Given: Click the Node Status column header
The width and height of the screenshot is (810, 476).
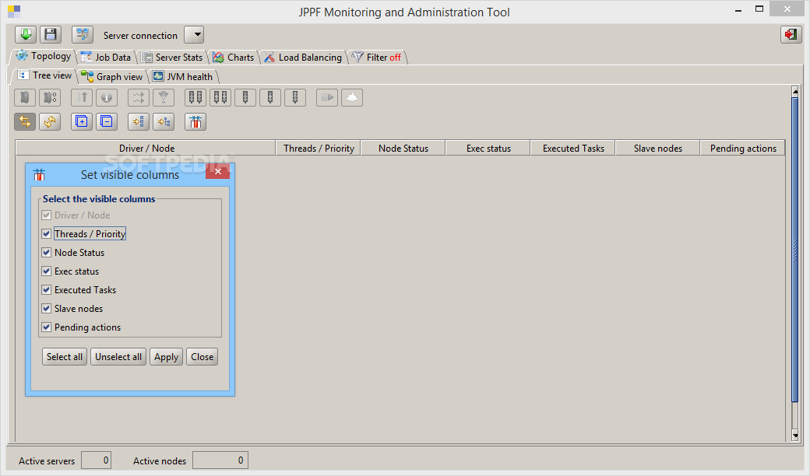Looking at the screenshot, I should pyautogui.click(x=403, y=148).
